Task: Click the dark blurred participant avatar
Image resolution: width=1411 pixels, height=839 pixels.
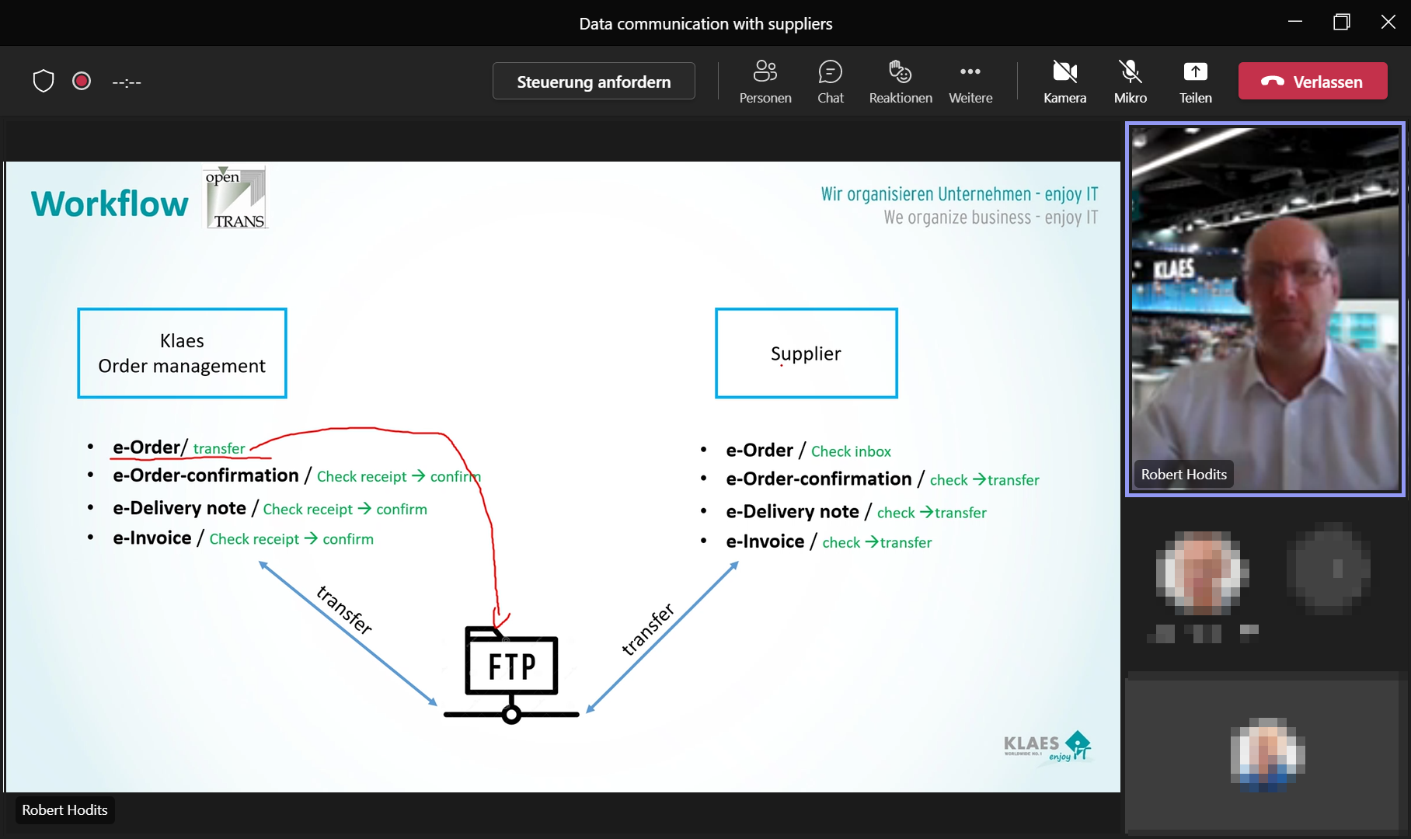Action: point(1329,569)
